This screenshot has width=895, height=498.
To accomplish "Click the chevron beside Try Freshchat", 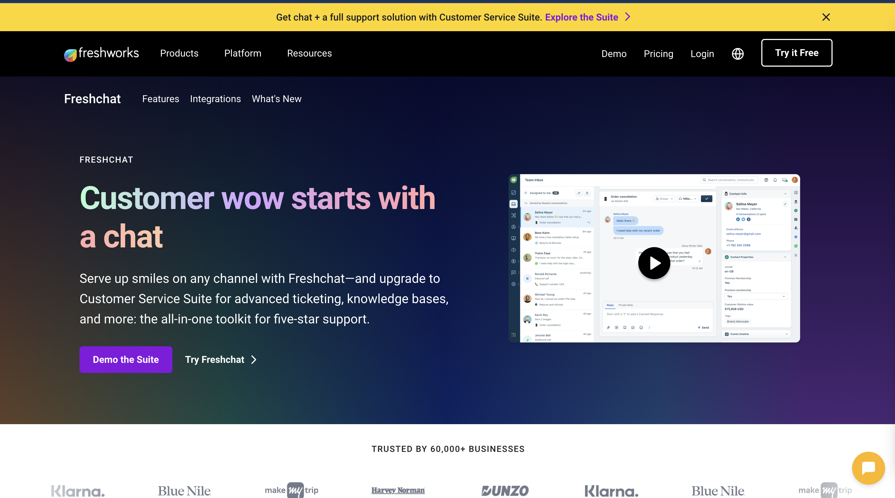I will tap(254, 360).
